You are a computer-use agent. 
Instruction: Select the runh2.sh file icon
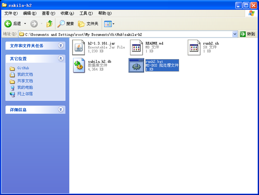point(194,48)
